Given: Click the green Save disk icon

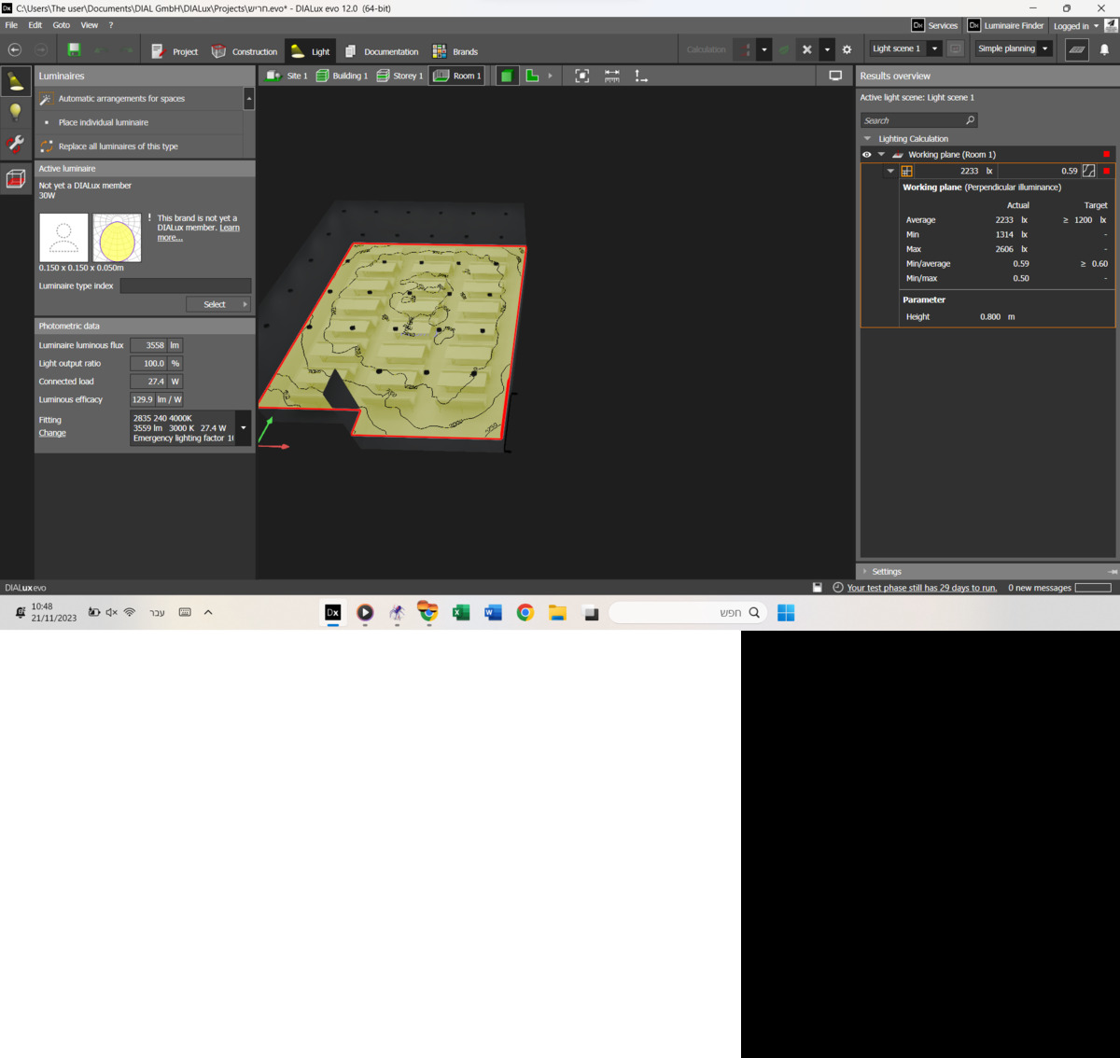Looking at the screenshot, I should coord(74,50).
